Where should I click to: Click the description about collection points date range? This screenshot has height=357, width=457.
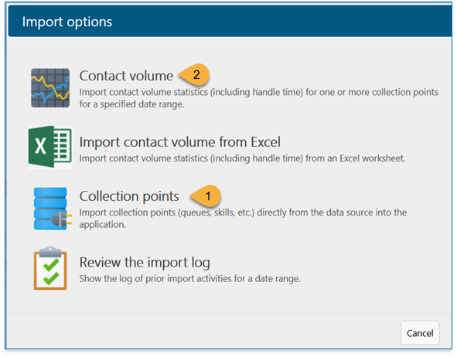click(259, 98)
